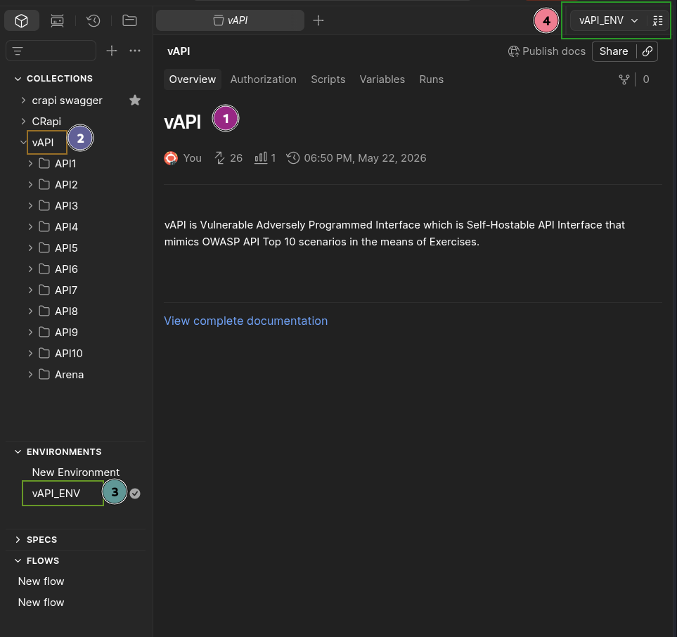This screenshot has height=637, width=677.
Task: Open the Scripts tab
Action: click(328, 79)
